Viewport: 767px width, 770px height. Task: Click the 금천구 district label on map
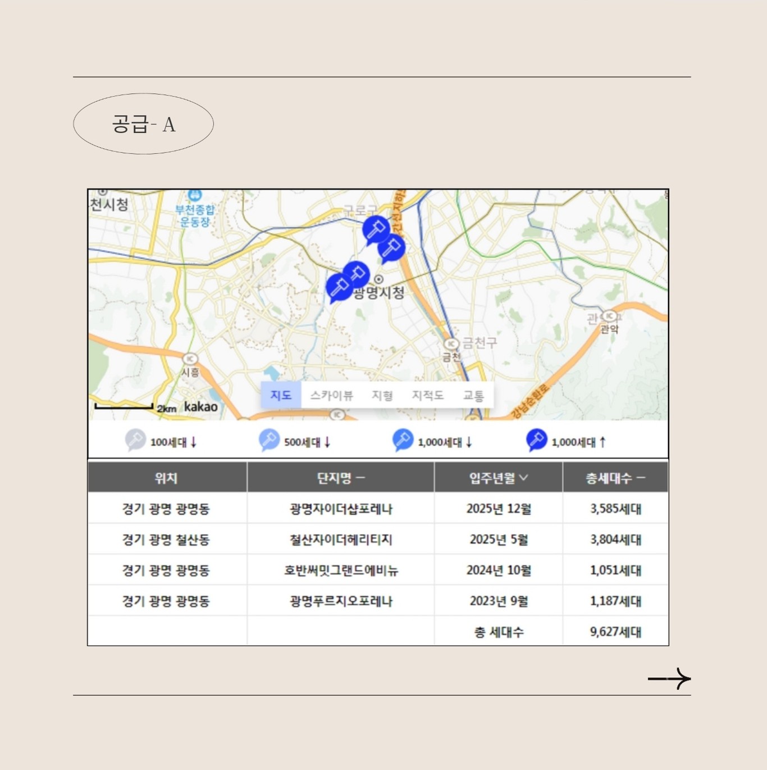(x=479, y=342)
